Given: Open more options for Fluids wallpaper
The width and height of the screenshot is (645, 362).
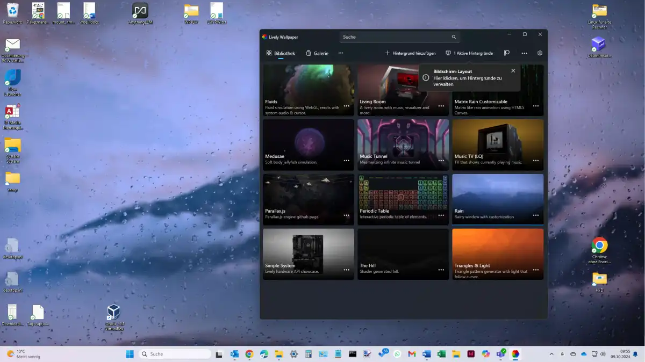Looking at the screenshot, I should [x=347, y=106].
